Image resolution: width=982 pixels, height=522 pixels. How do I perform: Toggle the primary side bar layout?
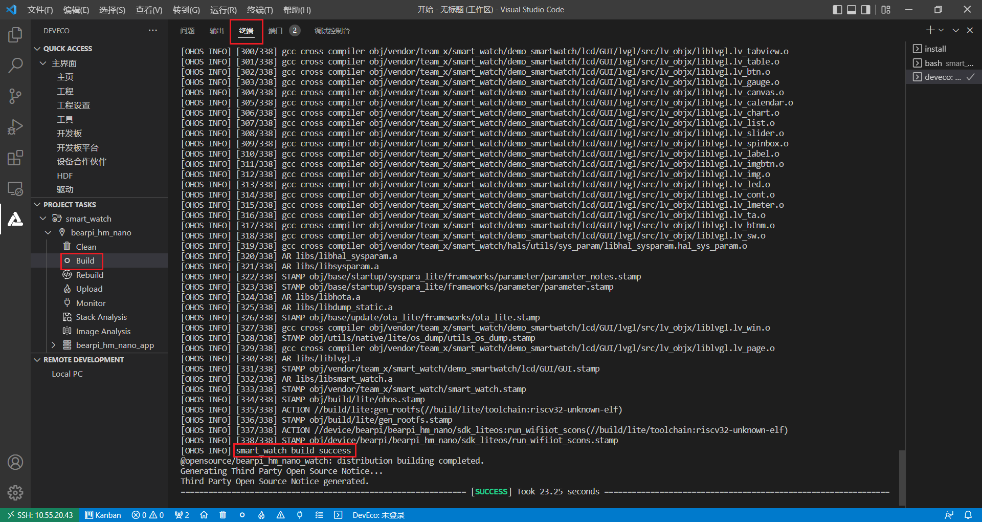click(x=837, y=10)
